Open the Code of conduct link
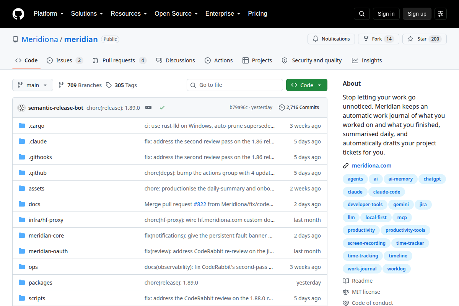The image size is (459, 306). 372,303
